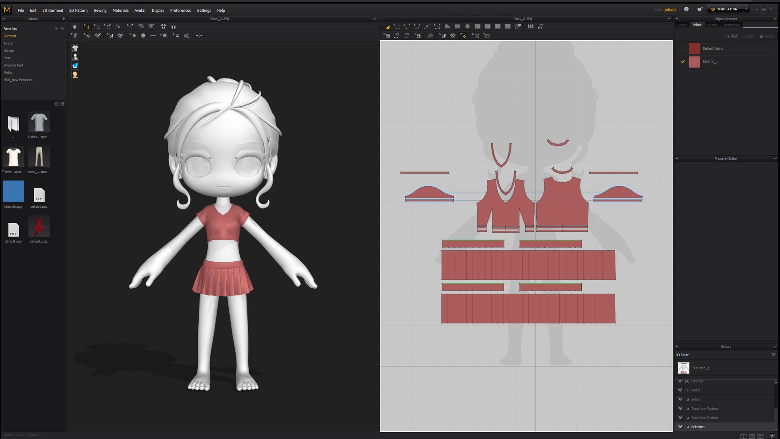Screen dimensions: 780x439
Task: Click the Default Fabric color swatch
Action: point(694,48)
